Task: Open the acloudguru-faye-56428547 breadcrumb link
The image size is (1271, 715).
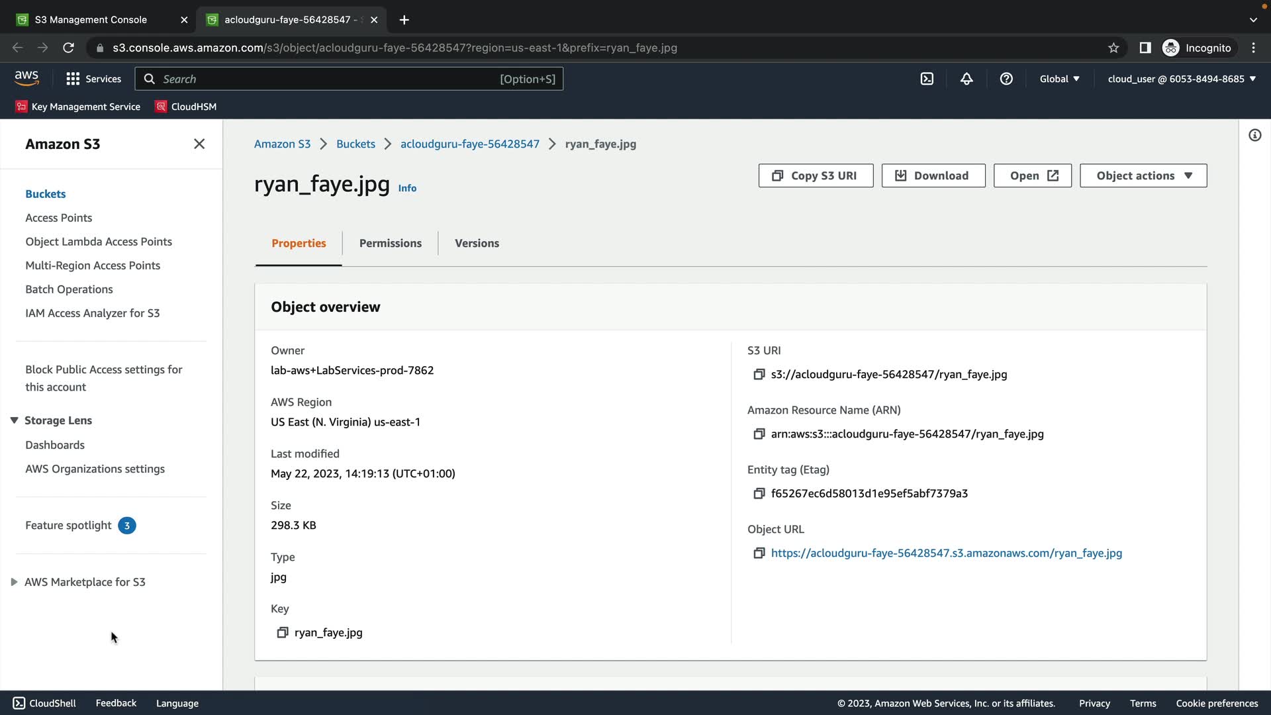Action: pyautogui.click(x=469, y=144)
